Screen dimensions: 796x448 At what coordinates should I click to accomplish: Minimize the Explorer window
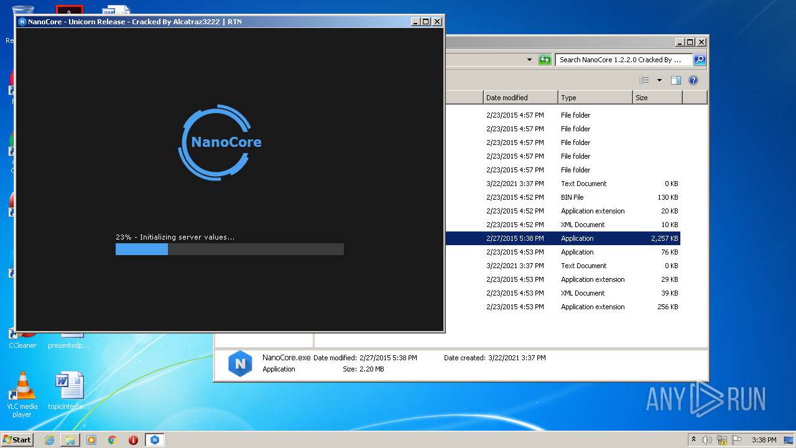click(680, 42)
